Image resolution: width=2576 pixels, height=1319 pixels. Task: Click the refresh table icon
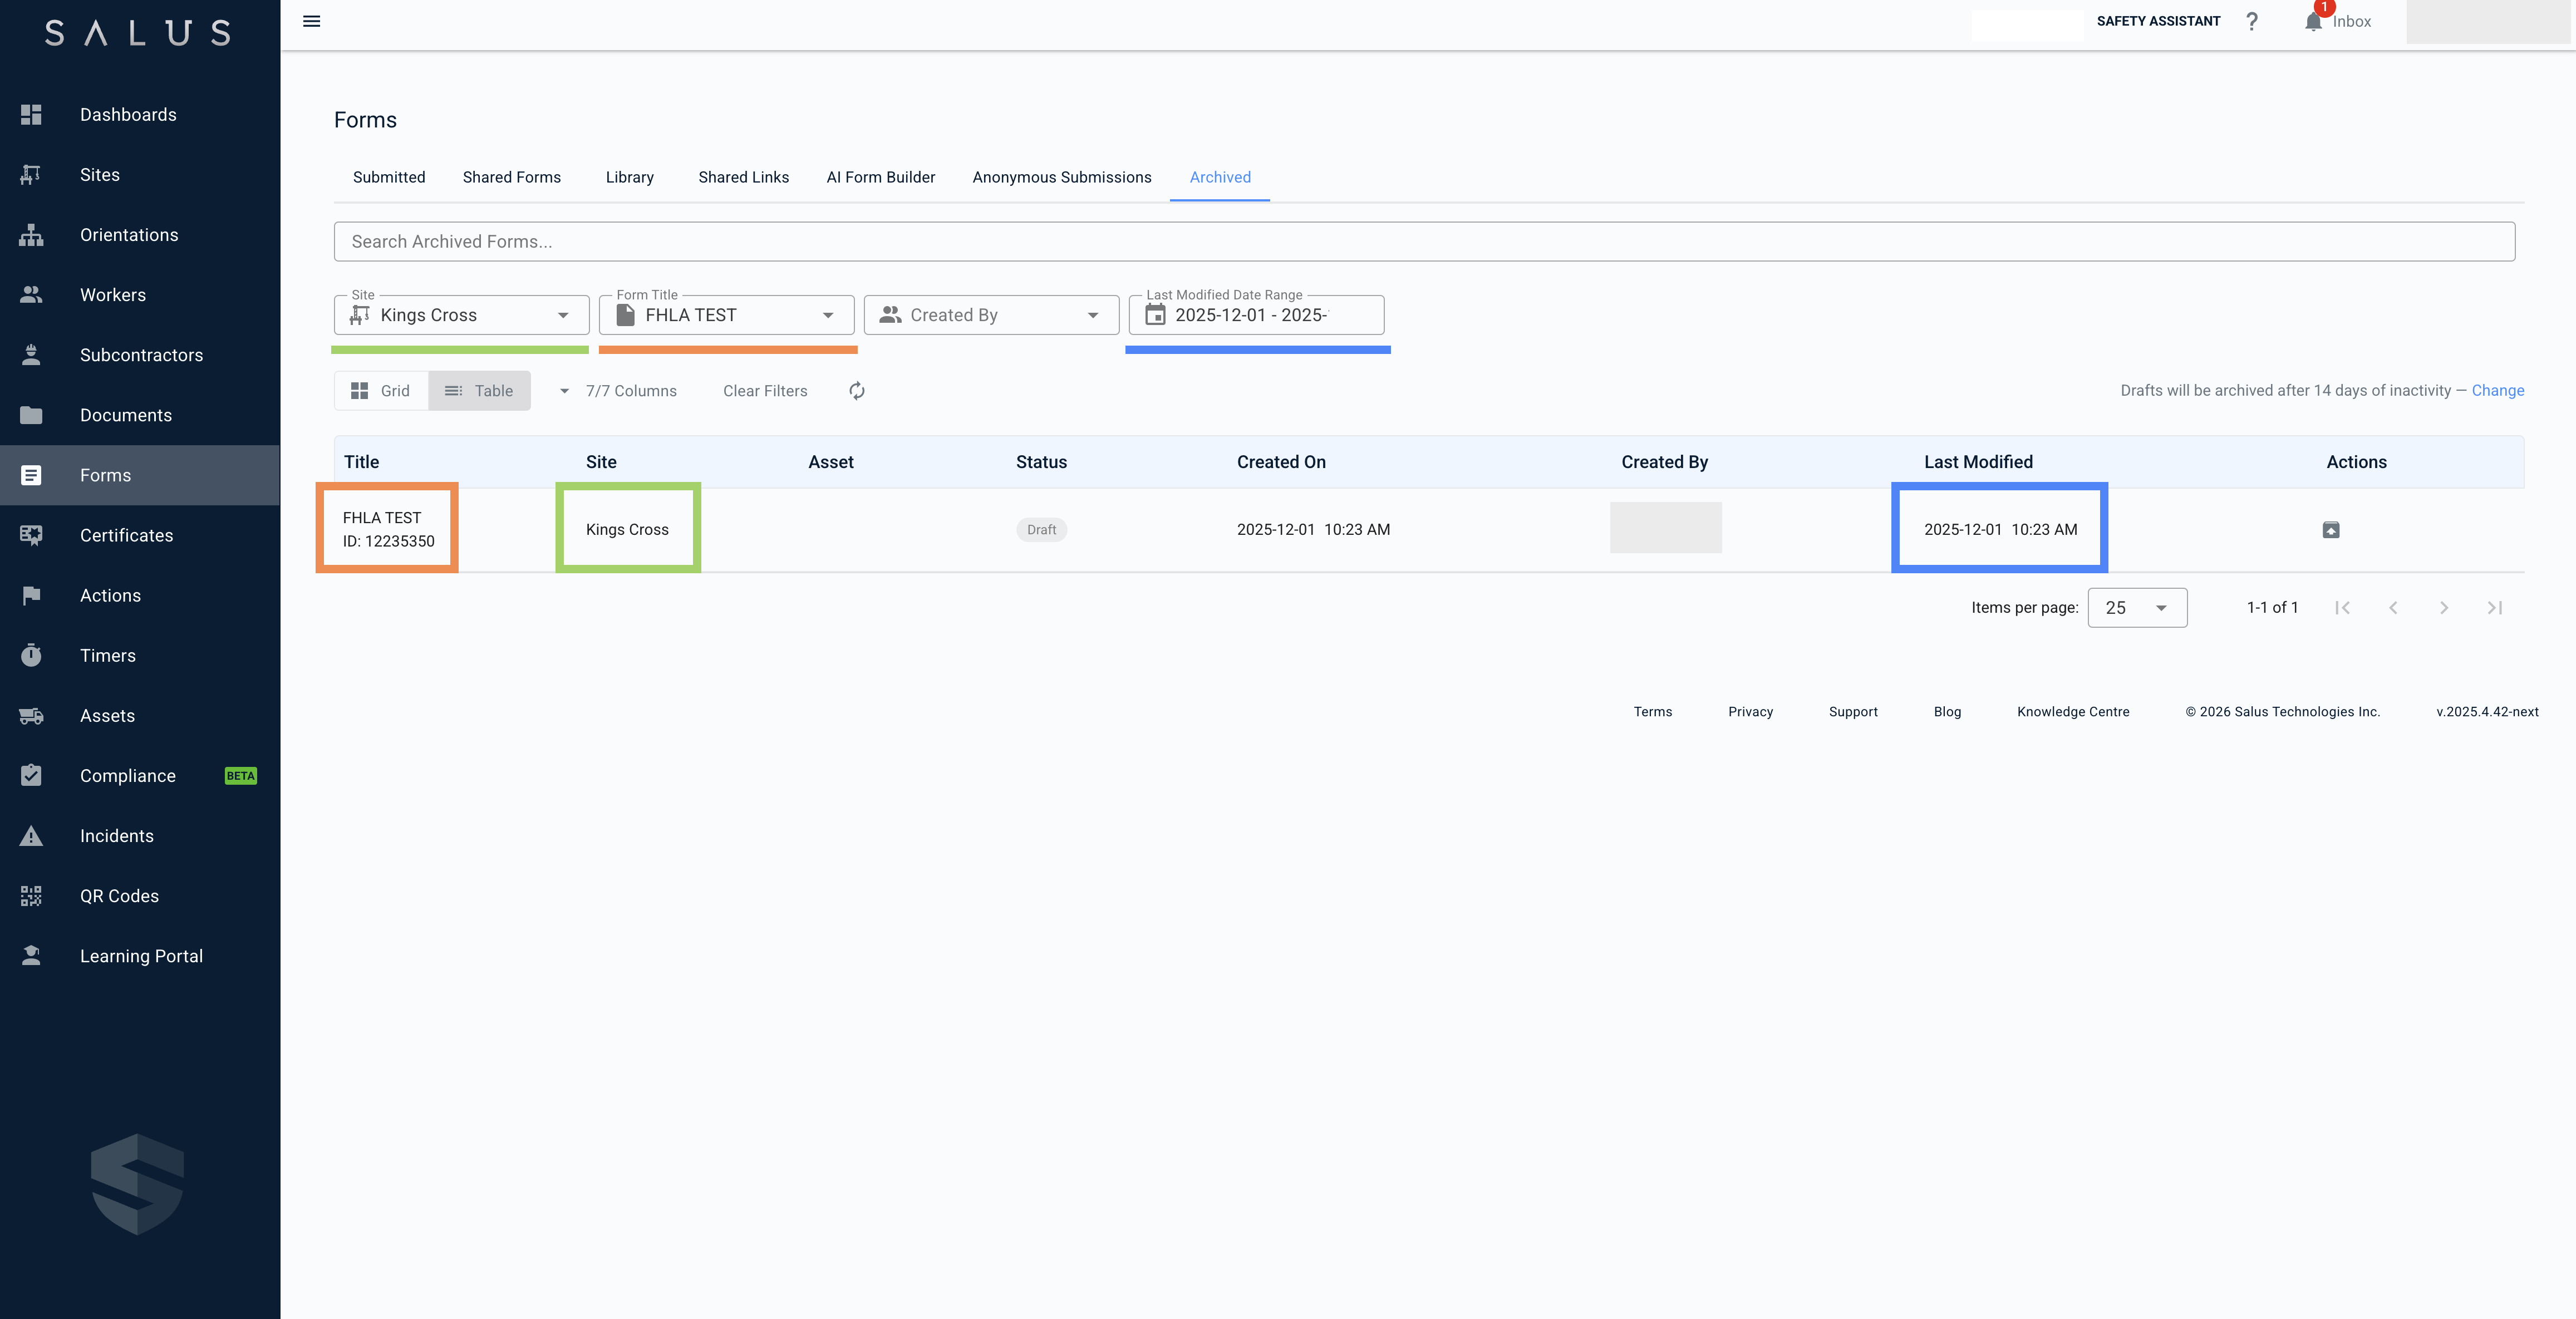(x=857, y=391)
